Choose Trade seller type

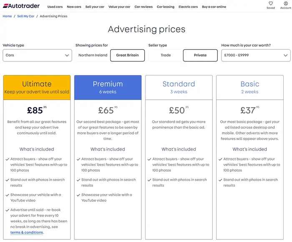tap(166, 55)
